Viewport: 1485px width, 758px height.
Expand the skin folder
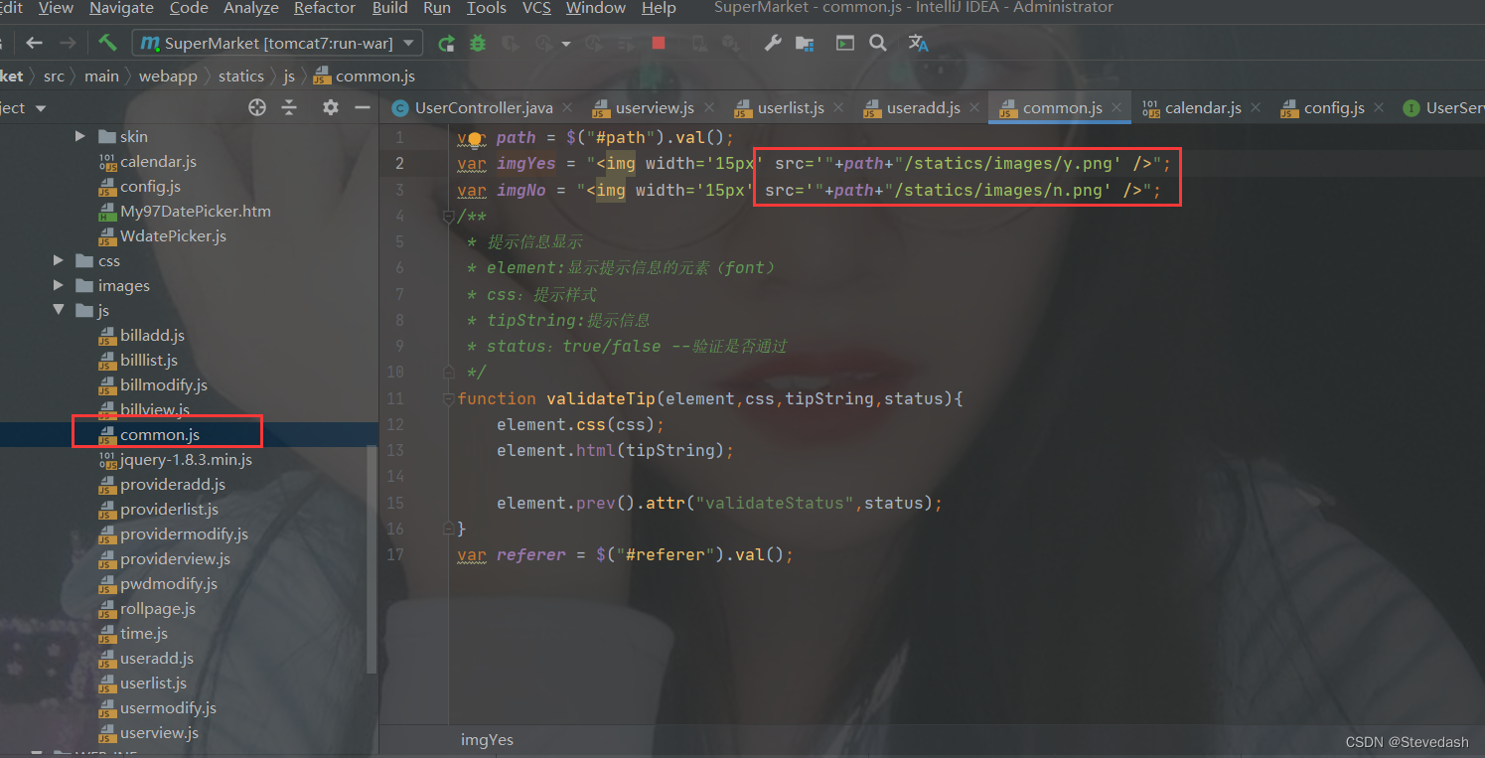pyautogui.click(x=80, y=136)
